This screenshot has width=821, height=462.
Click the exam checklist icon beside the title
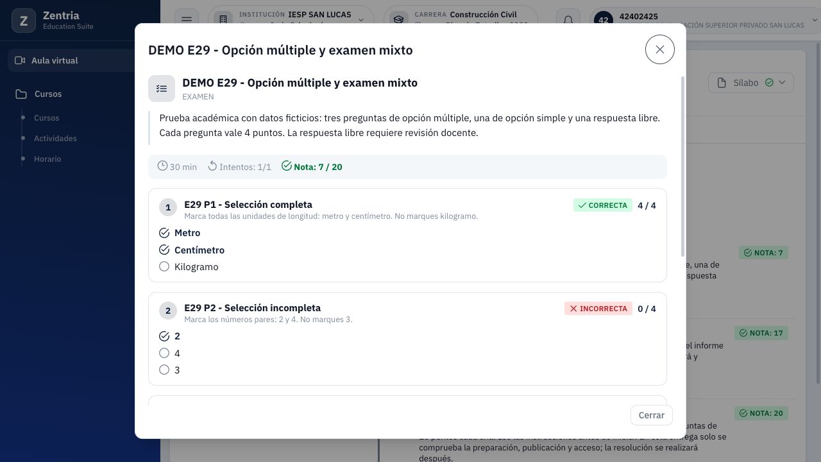click(162, 89)
